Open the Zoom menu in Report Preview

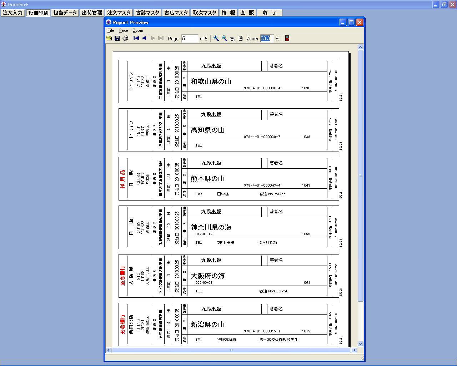(138, 30)
